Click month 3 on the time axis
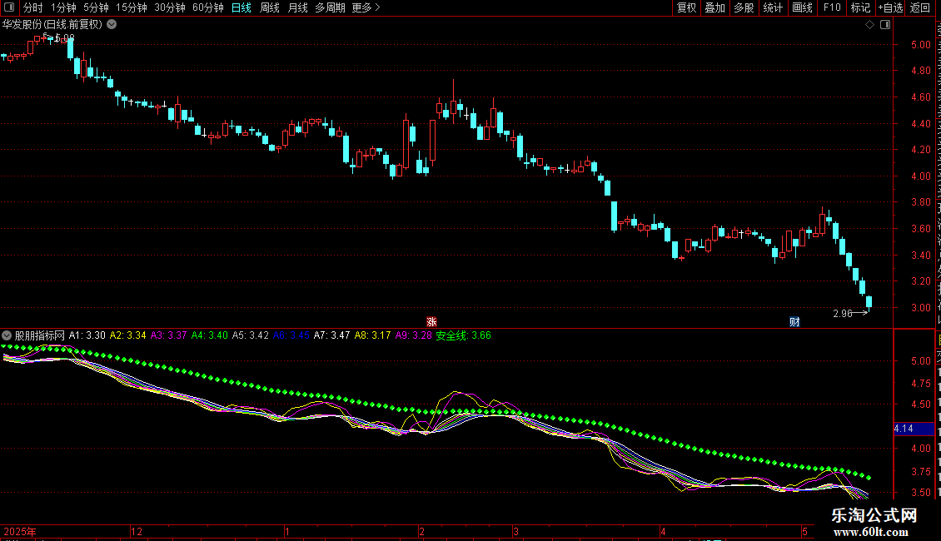Viewport: 941px width, 541px height. (x=515, y=531)
